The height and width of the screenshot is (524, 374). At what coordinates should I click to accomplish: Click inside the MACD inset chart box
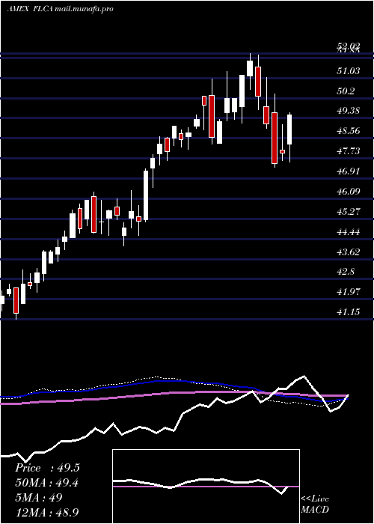pos(206,487)
